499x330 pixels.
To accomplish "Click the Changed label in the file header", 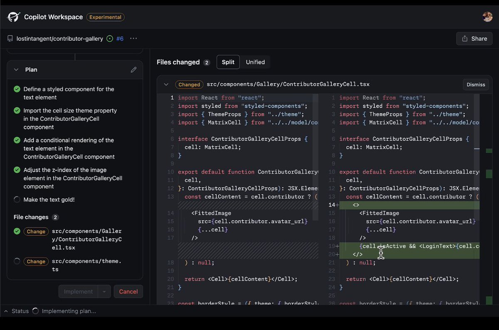I will click(189, 84).
